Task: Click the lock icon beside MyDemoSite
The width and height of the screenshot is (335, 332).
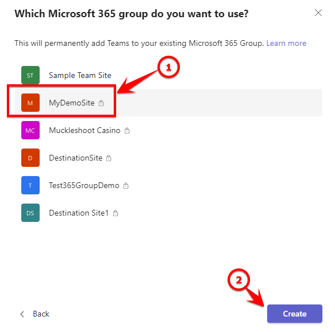Action: tap(101, 103)
